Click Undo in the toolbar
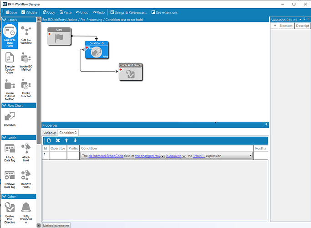 [x=82, y=12]
